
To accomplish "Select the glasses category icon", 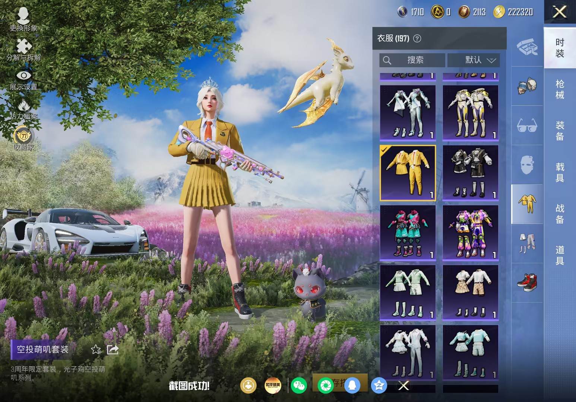I will point(527,125).
